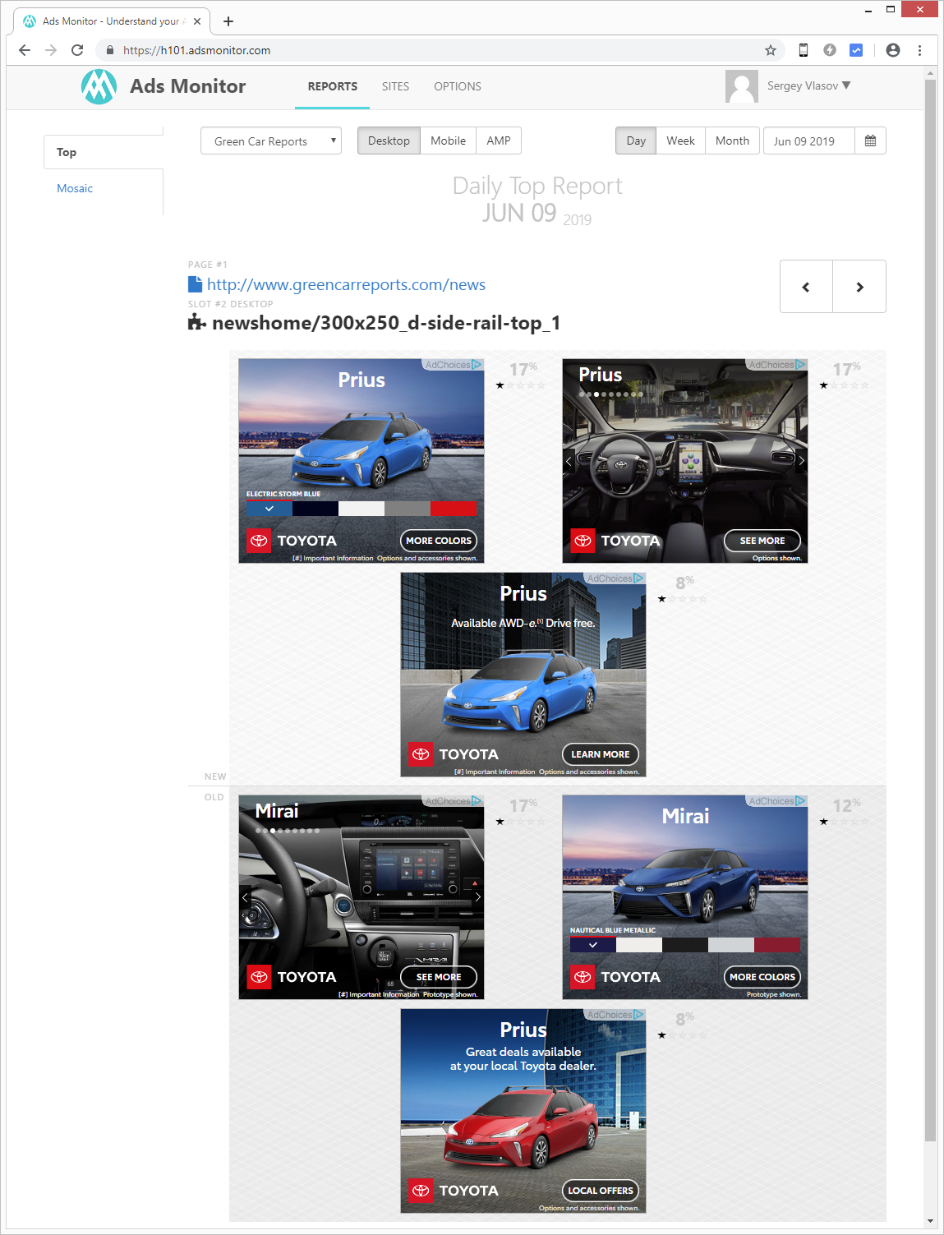Switch to the Mobile device view
Image resolution: width=944 pixels, height=1235 pixels.
pyautogui.click(x=448, y=141)
